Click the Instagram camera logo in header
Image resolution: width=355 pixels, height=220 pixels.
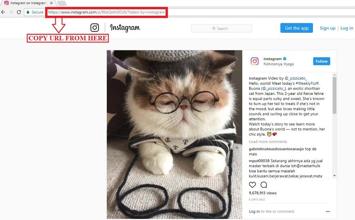pos(95,28)
